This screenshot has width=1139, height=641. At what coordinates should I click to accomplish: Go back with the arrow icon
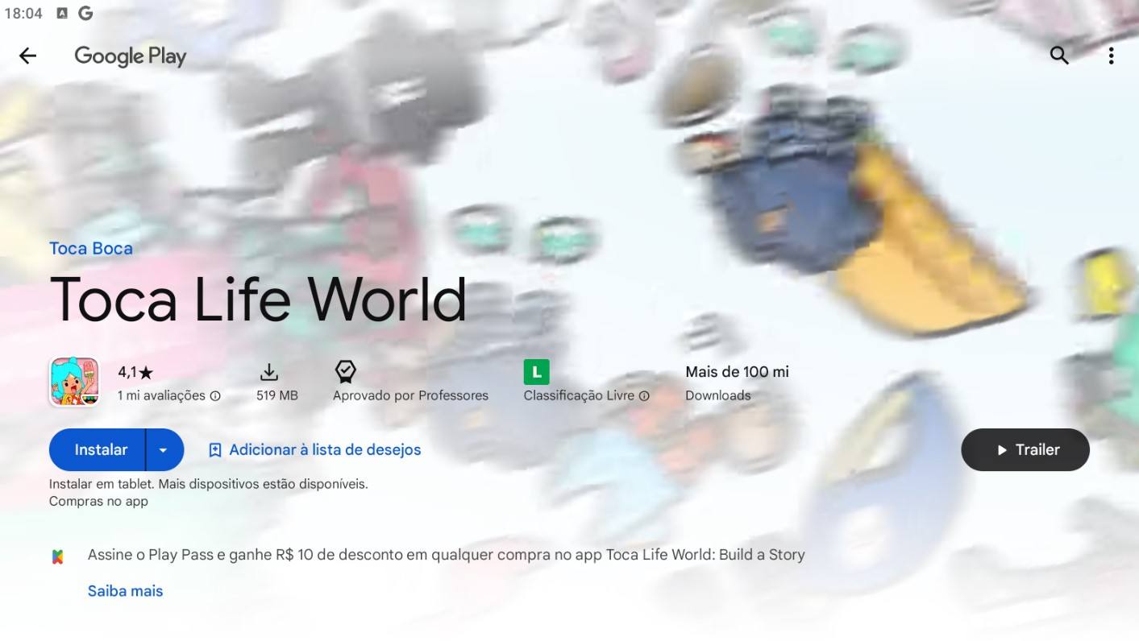[27, 56]
